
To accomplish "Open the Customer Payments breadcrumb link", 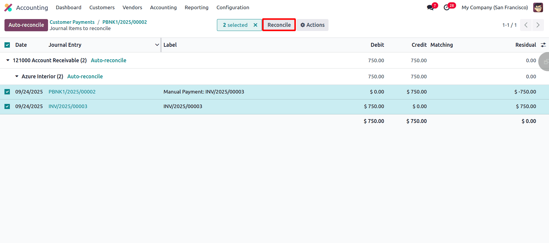I will tap(72, 22).
